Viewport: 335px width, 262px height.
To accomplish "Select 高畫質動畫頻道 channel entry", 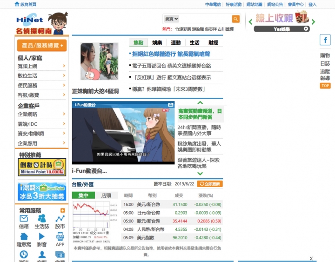I will coord(200,114).
